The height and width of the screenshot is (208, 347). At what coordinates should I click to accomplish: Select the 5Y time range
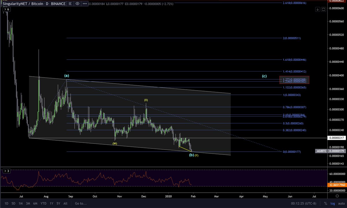[58, 203]
